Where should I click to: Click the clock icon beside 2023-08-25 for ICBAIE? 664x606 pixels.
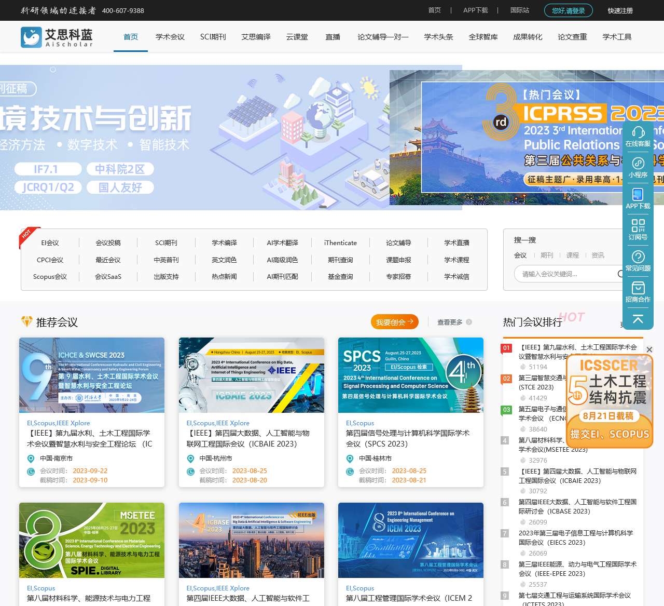tap(190, 472)
